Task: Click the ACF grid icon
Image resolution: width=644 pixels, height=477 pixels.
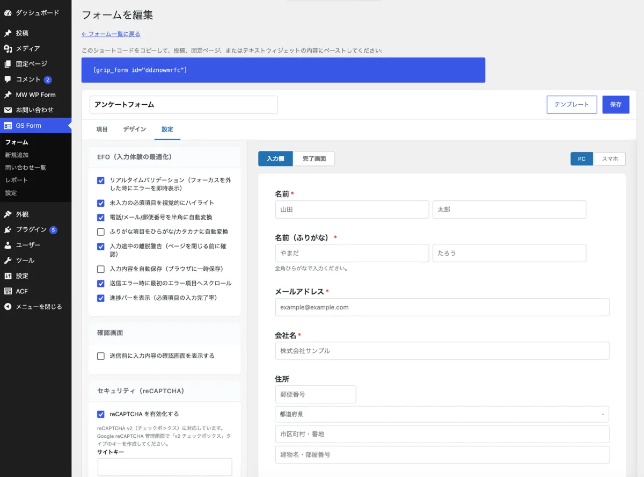Action: point(8,291)
